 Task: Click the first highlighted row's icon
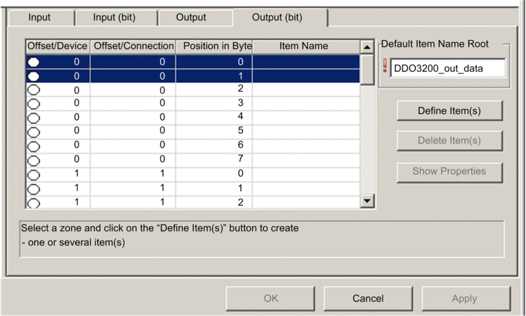coord(34,62)
